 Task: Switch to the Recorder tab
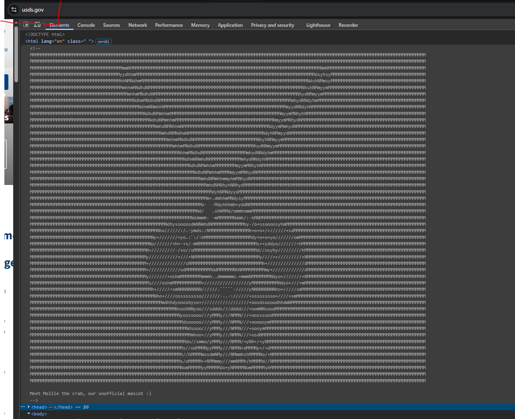(x=348, y=25)
